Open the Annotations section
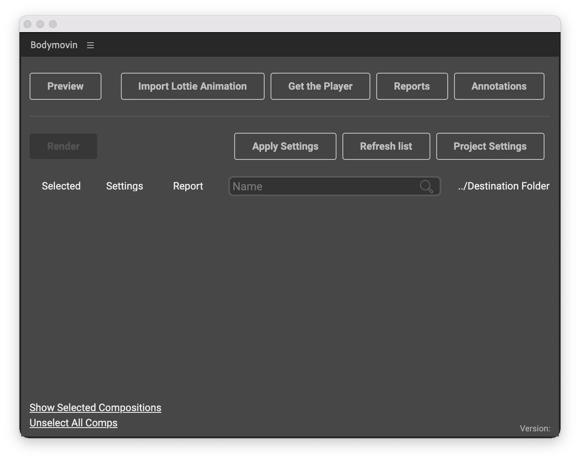This screenshot has height=461, width=580. tap(499, 86)
